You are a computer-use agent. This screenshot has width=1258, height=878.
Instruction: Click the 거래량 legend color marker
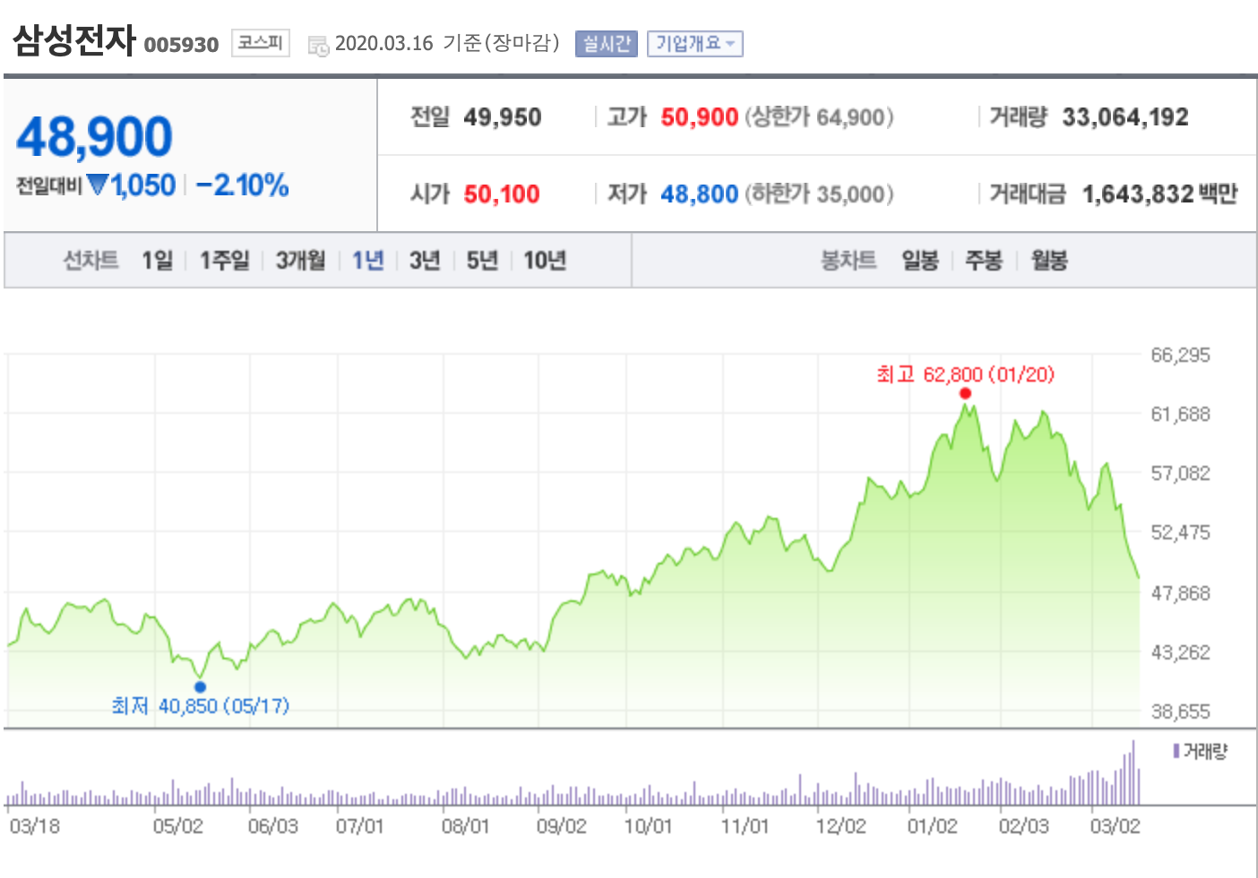point(1176,751)
